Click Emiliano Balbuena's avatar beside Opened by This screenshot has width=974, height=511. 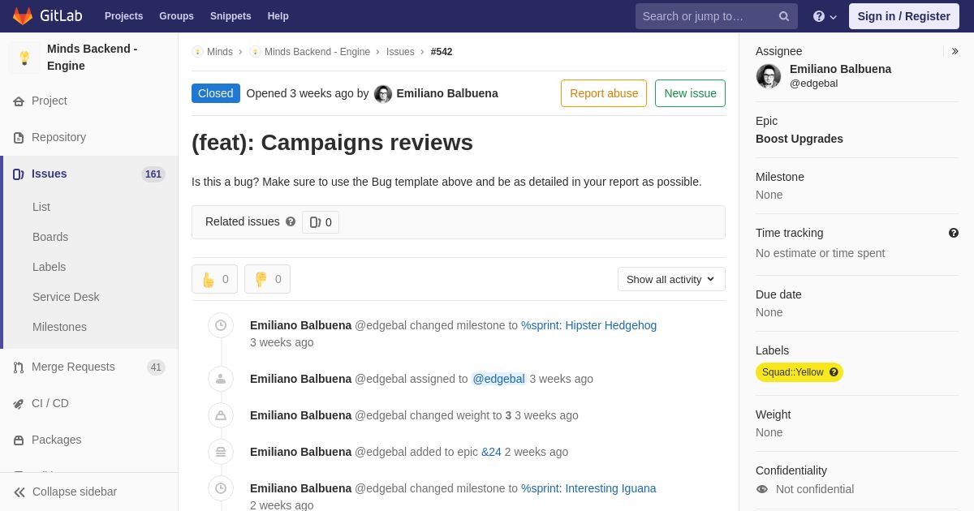click(383, 94)
